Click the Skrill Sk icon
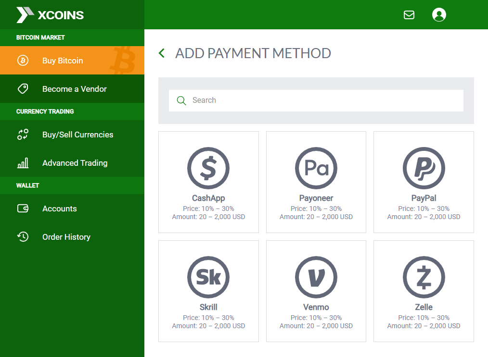Image resolution: width=488 pixels, height=357 pixels. [208, 277]
